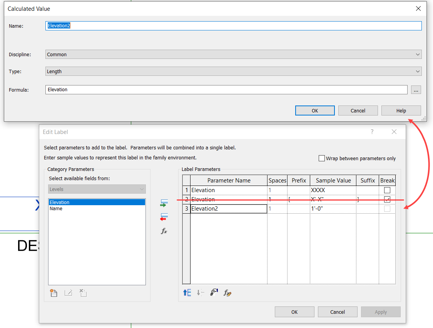
Task: Move the selected label parameter up
Action: tap(187, 293)
